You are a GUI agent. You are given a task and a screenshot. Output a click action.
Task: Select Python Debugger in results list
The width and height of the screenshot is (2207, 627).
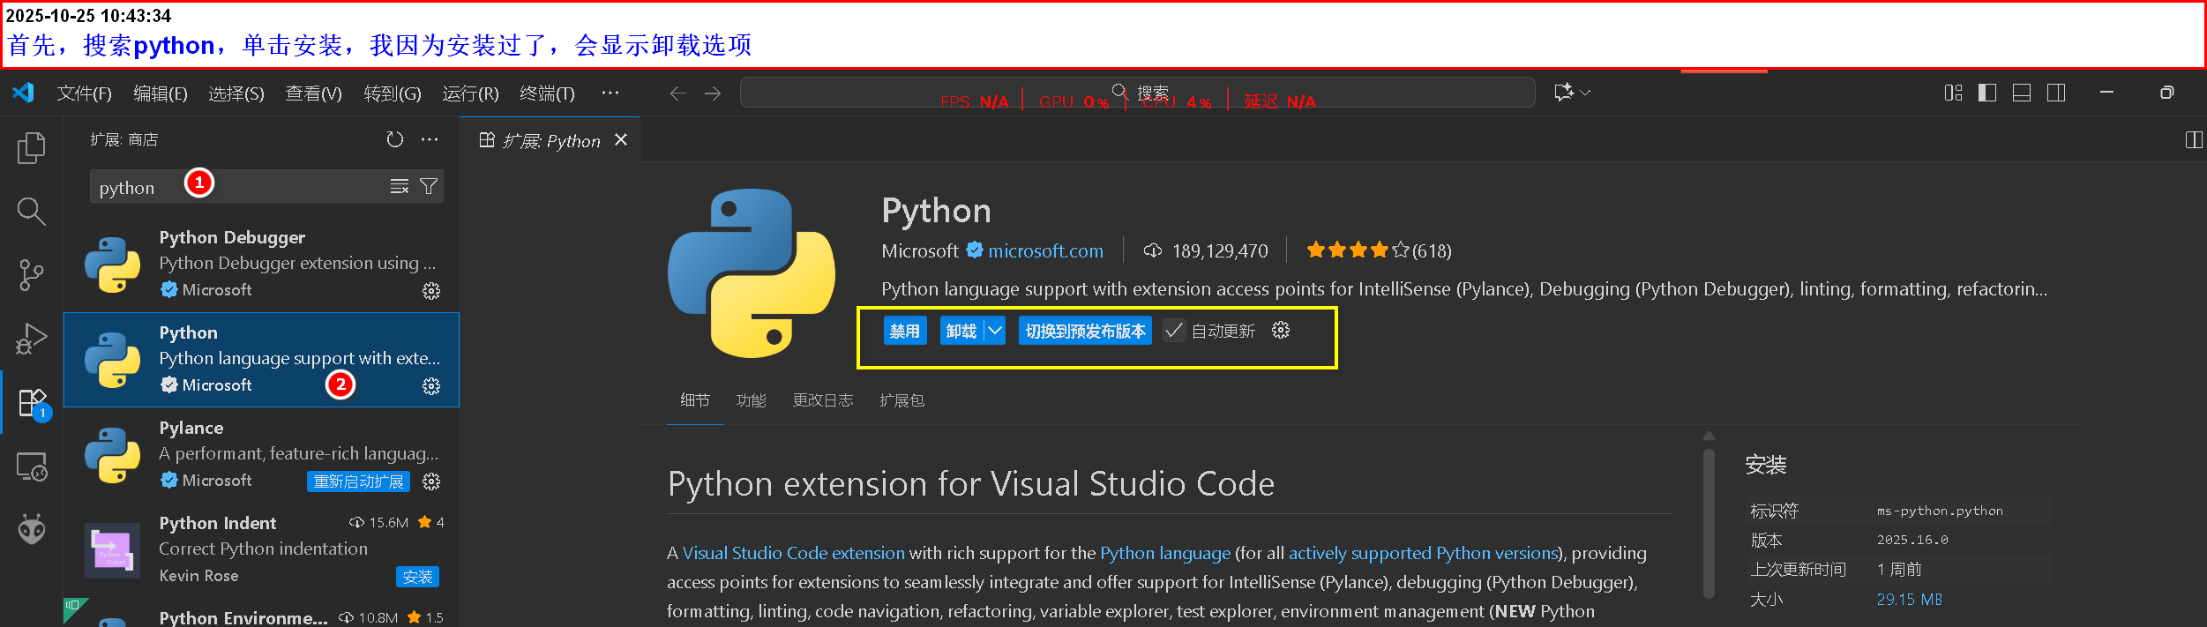[x=262, y=265]
